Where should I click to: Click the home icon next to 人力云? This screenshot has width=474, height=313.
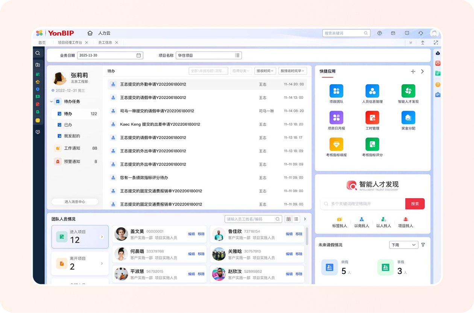coord(90,33)
